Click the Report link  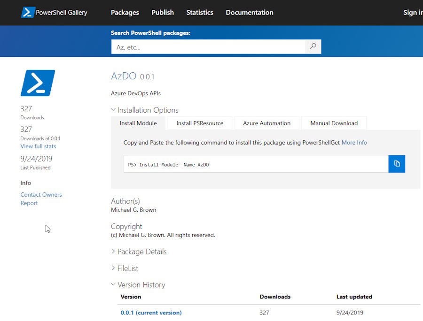click(x=29, y=203)
